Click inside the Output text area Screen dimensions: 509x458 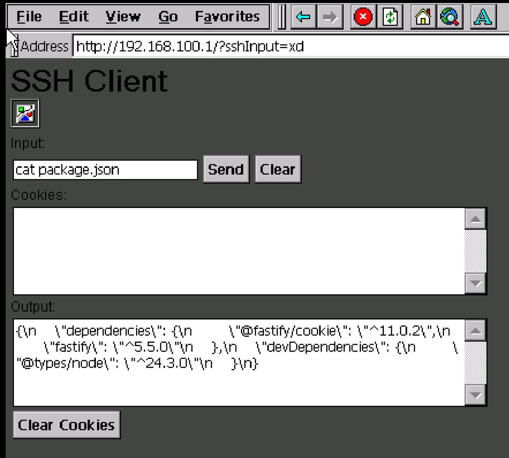click(239, 363)
